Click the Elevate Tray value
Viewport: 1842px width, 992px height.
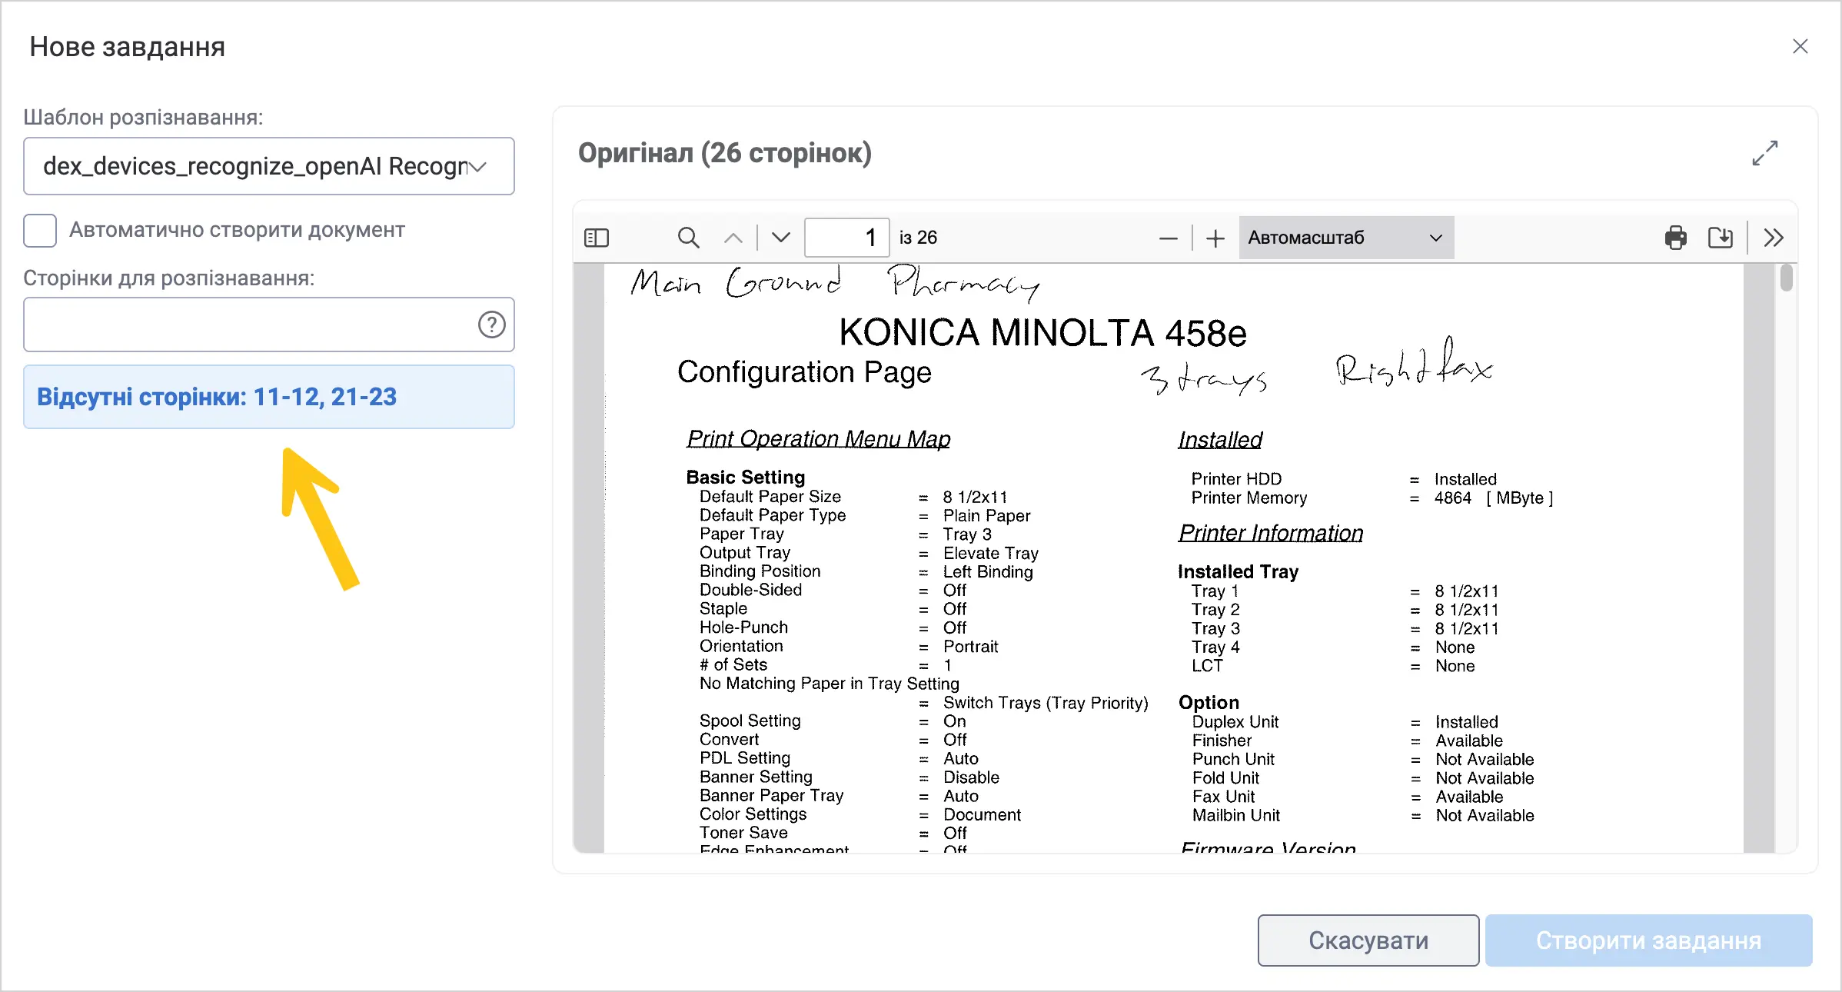pyautogui.click(x=991, y=554)
